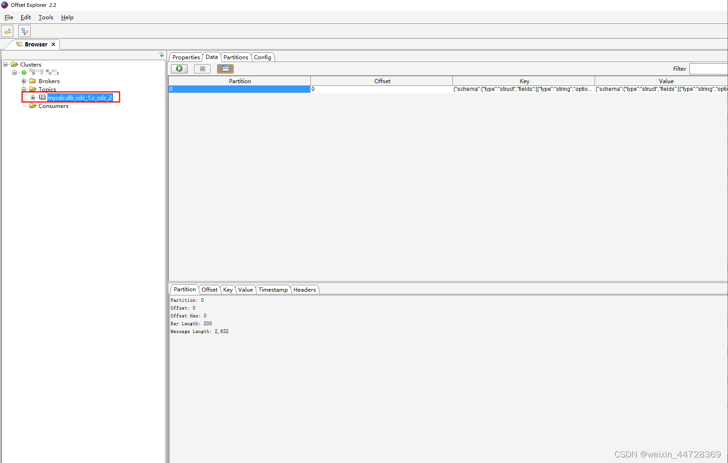Open the Config tab
Screen dimensions: 728x463
tap(263, 57)
